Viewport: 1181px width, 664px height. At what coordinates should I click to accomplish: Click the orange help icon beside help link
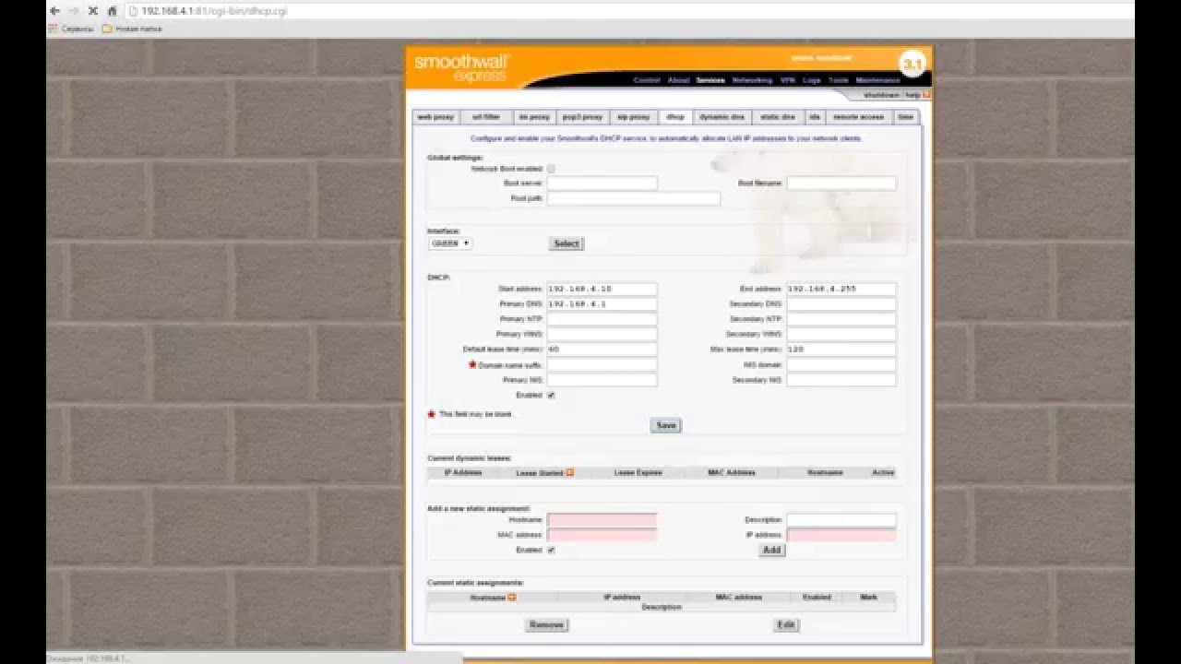(x=926, y=95)
